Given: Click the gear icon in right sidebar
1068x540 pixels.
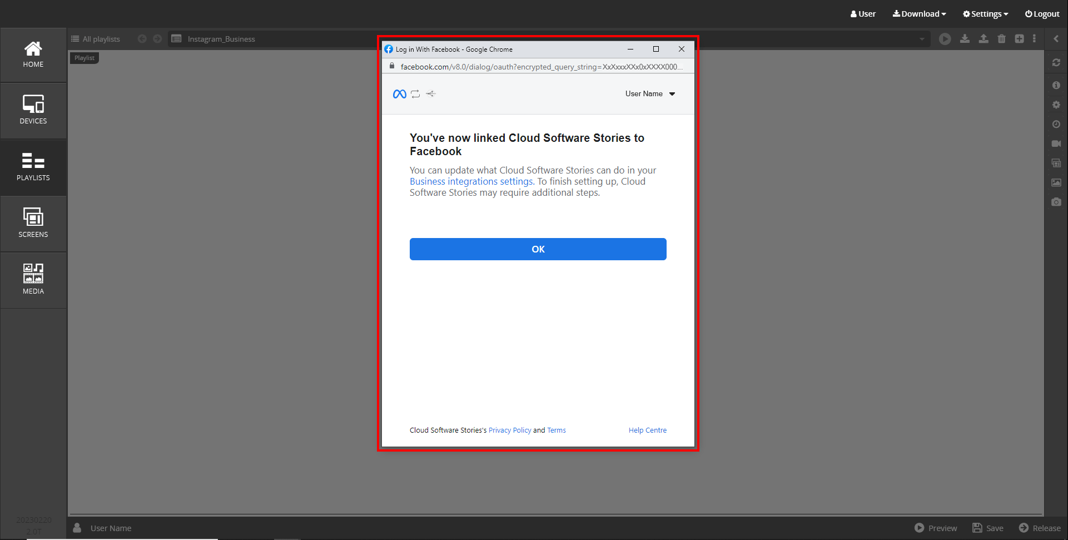Looking at the screenshot, I should pyautogui.click(x=1056, y=105).
